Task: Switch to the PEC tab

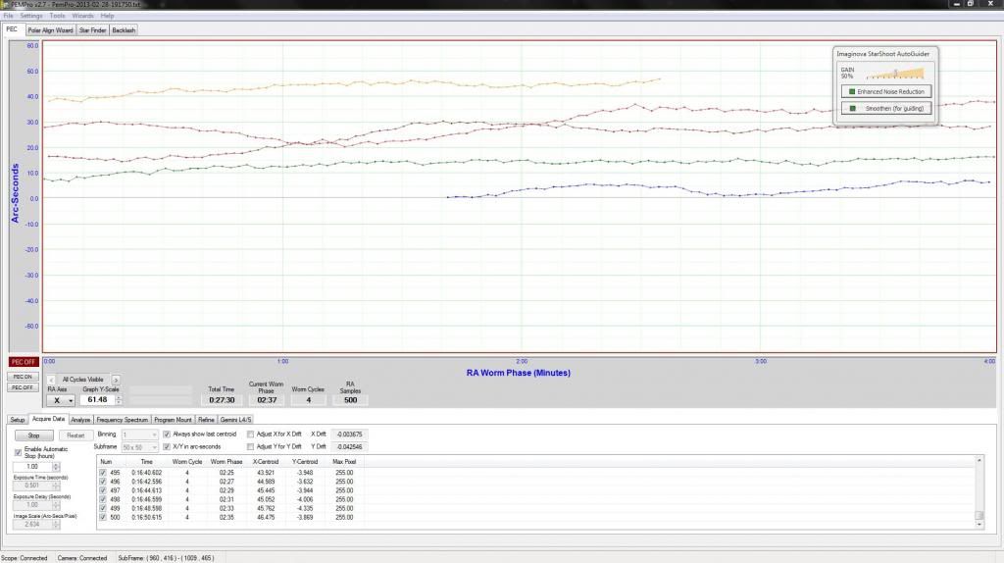Action: coord(12,29)
